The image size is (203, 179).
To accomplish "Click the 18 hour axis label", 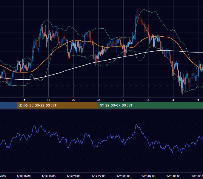I will pos(49,100).
